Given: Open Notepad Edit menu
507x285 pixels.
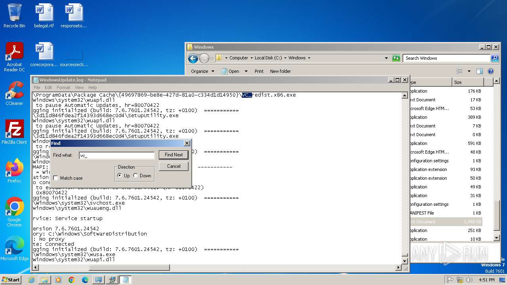Looking at the screenshot, I should 48,87.
